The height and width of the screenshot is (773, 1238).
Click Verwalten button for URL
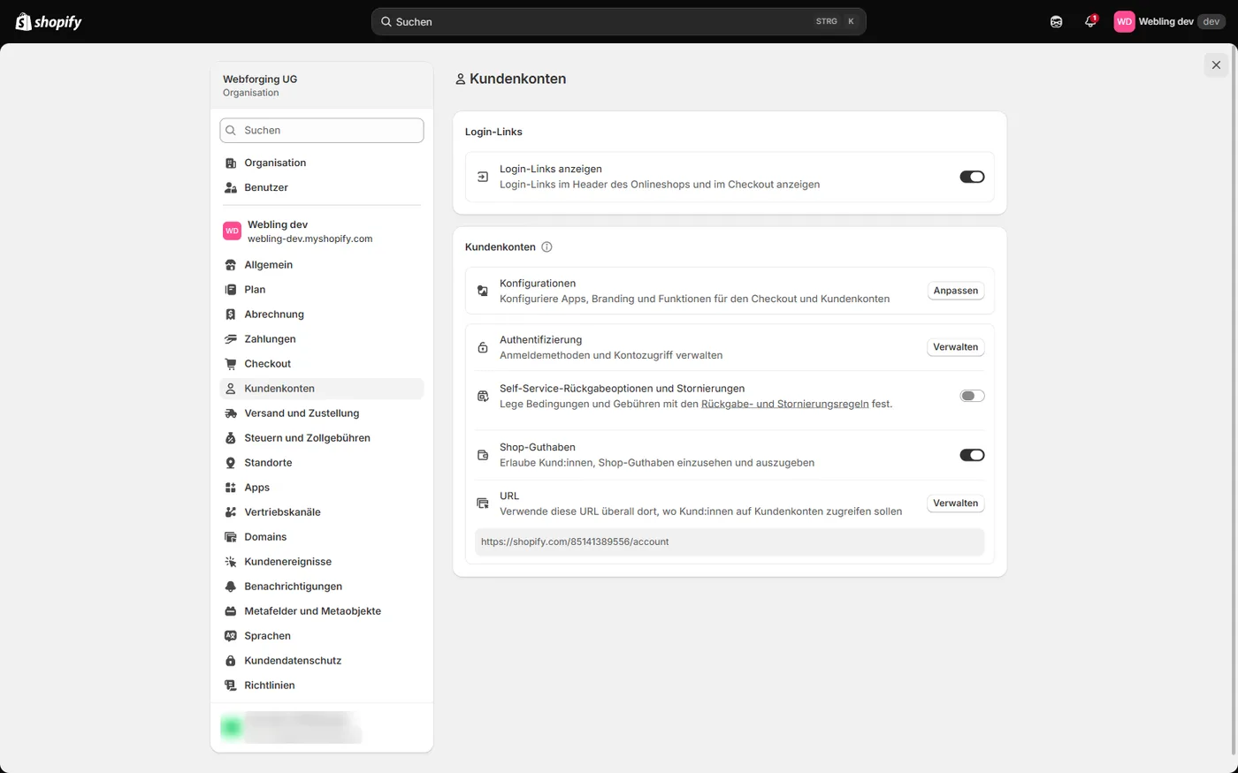point(956,504)
